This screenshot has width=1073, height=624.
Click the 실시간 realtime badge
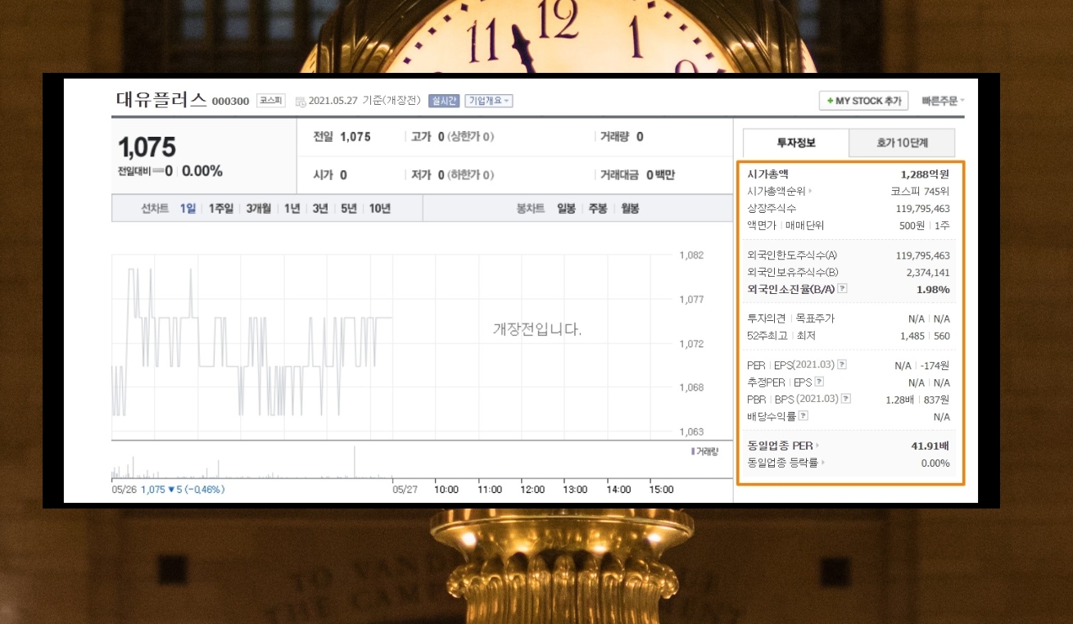[443, 101]
